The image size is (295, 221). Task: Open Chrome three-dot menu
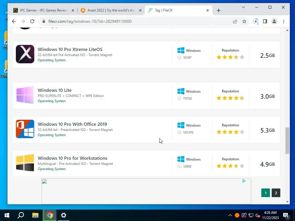pos(283,21)
